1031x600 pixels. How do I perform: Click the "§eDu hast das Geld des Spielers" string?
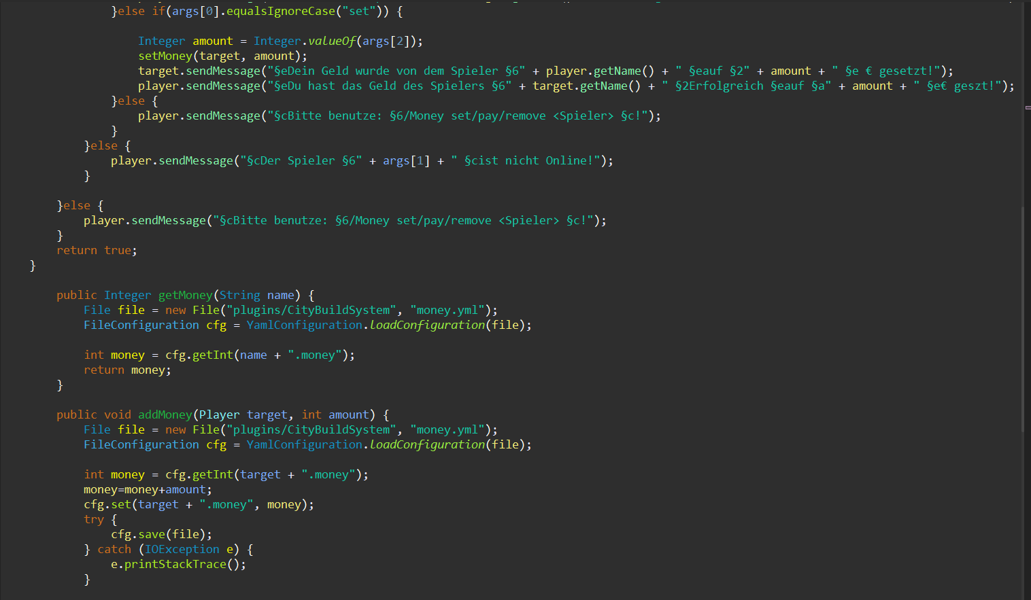390,86
